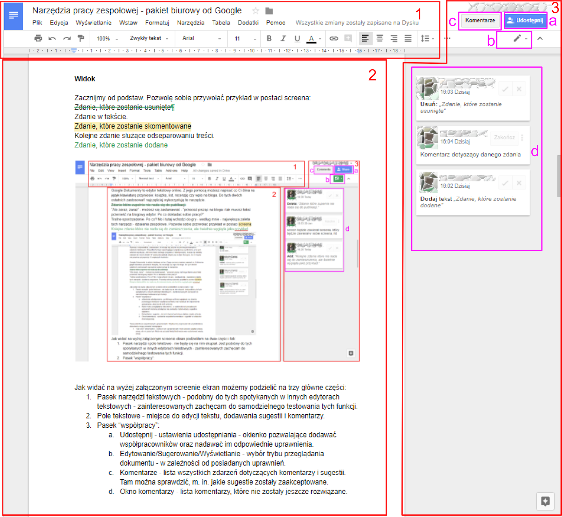
Task: Click the embedded screenshot image in the document
Action: (217, 261)
